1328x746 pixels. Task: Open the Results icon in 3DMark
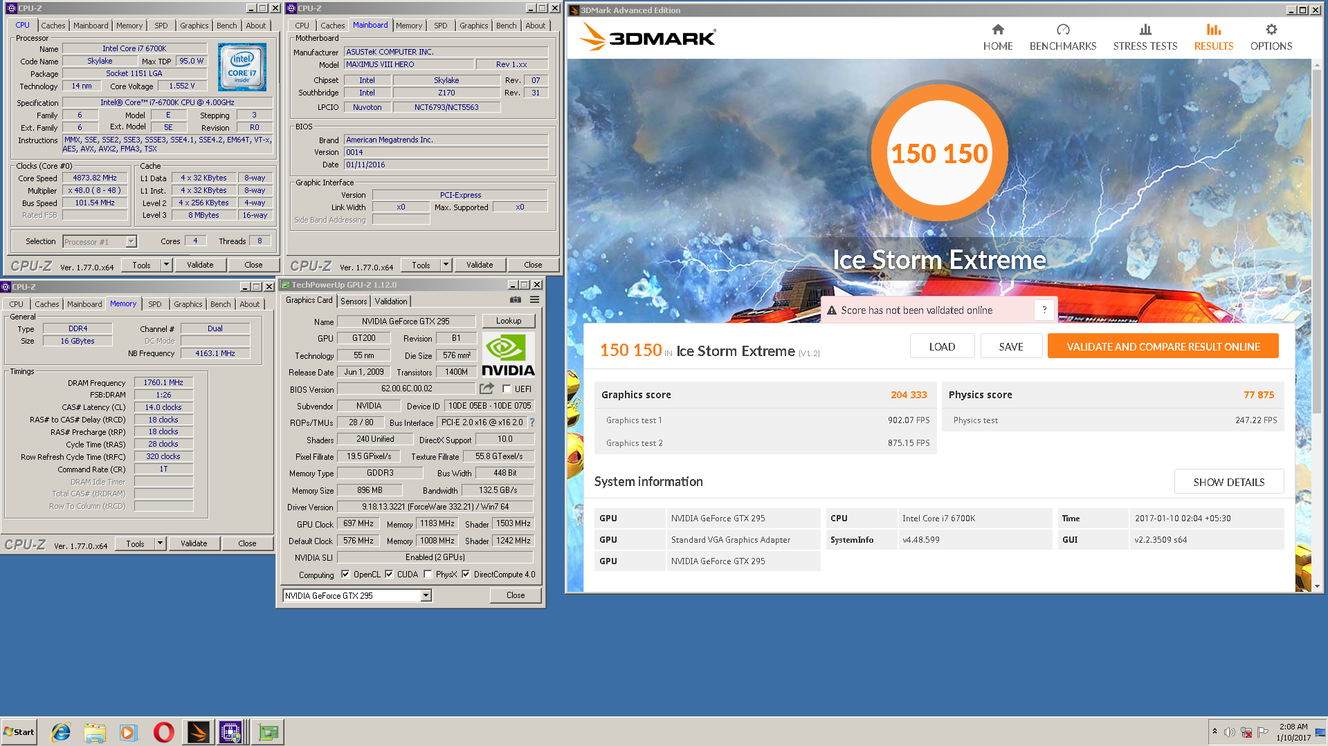coord(1213,30)
